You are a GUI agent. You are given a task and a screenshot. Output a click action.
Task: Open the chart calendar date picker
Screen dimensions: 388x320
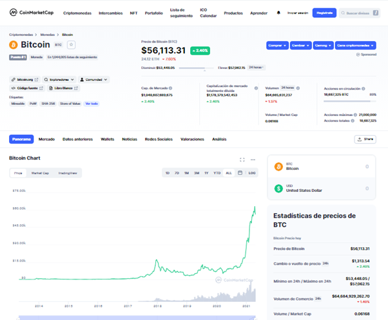[x=240, y=173]
